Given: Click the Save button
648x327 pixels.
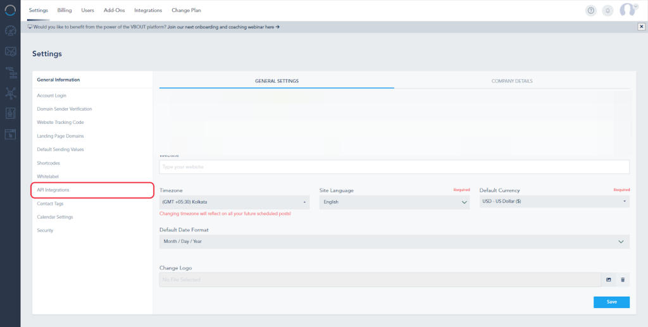Looking at the screenshot, I should coord(611,302).
